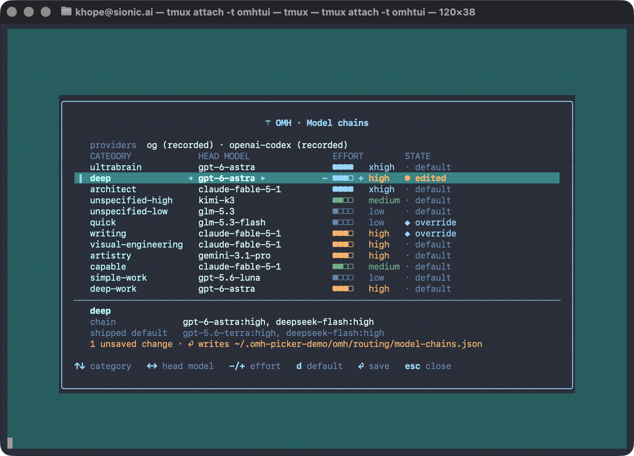The width and height of the screenshot is (634, 456).
Task: Click the right arrow after gpt-6-astra in deep row
Action: coord(263,178)
